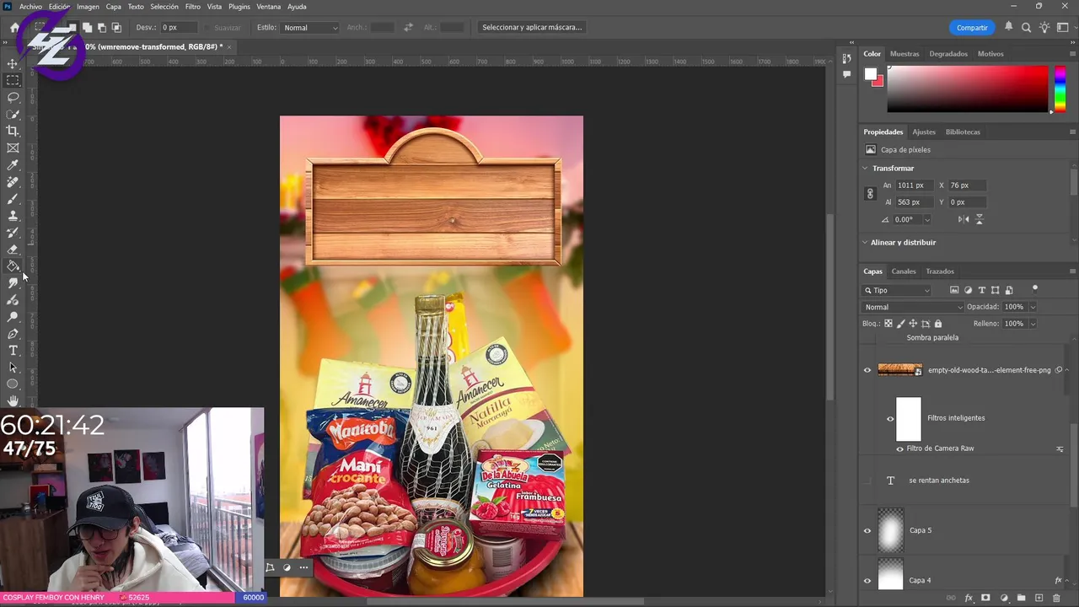Open the Opacidad dropdown arrow
The width and height of the screenshot is (1079, 607).
[1033, 307]
